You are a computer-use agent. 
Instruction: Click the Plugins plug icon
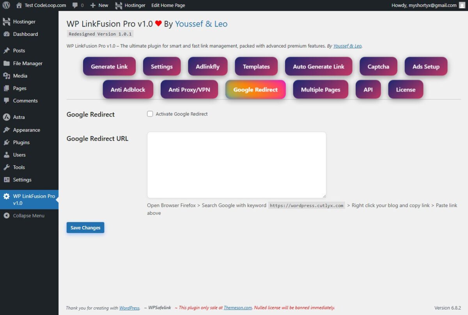point(6,142)
